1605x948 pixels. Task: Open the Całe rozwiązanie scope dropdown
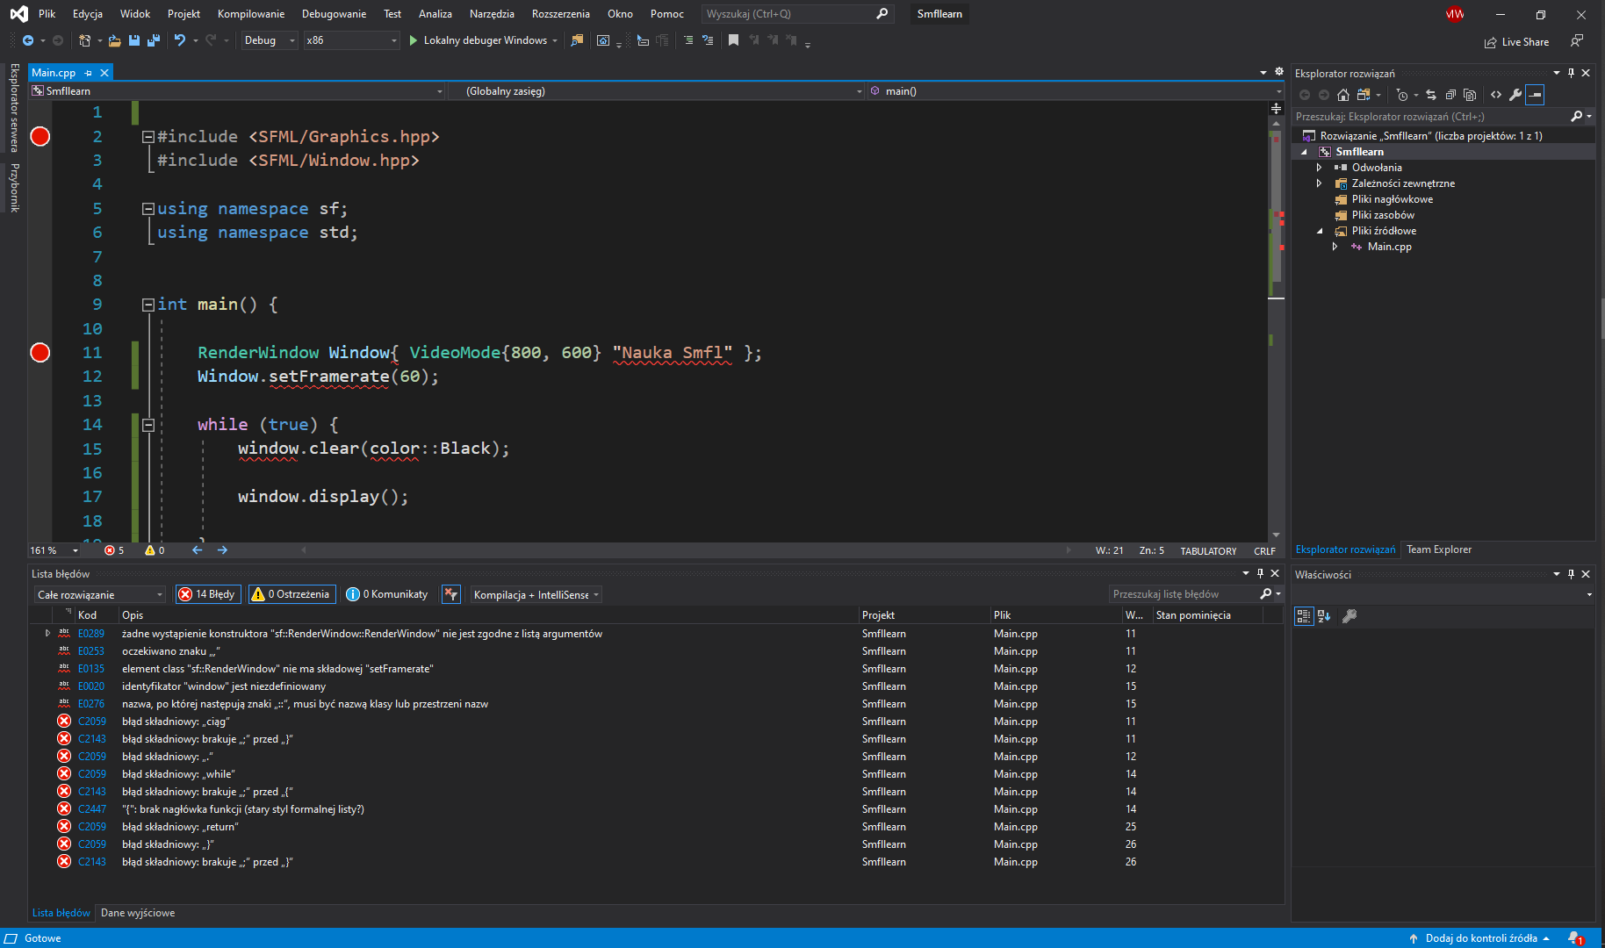tap(100, 594)
